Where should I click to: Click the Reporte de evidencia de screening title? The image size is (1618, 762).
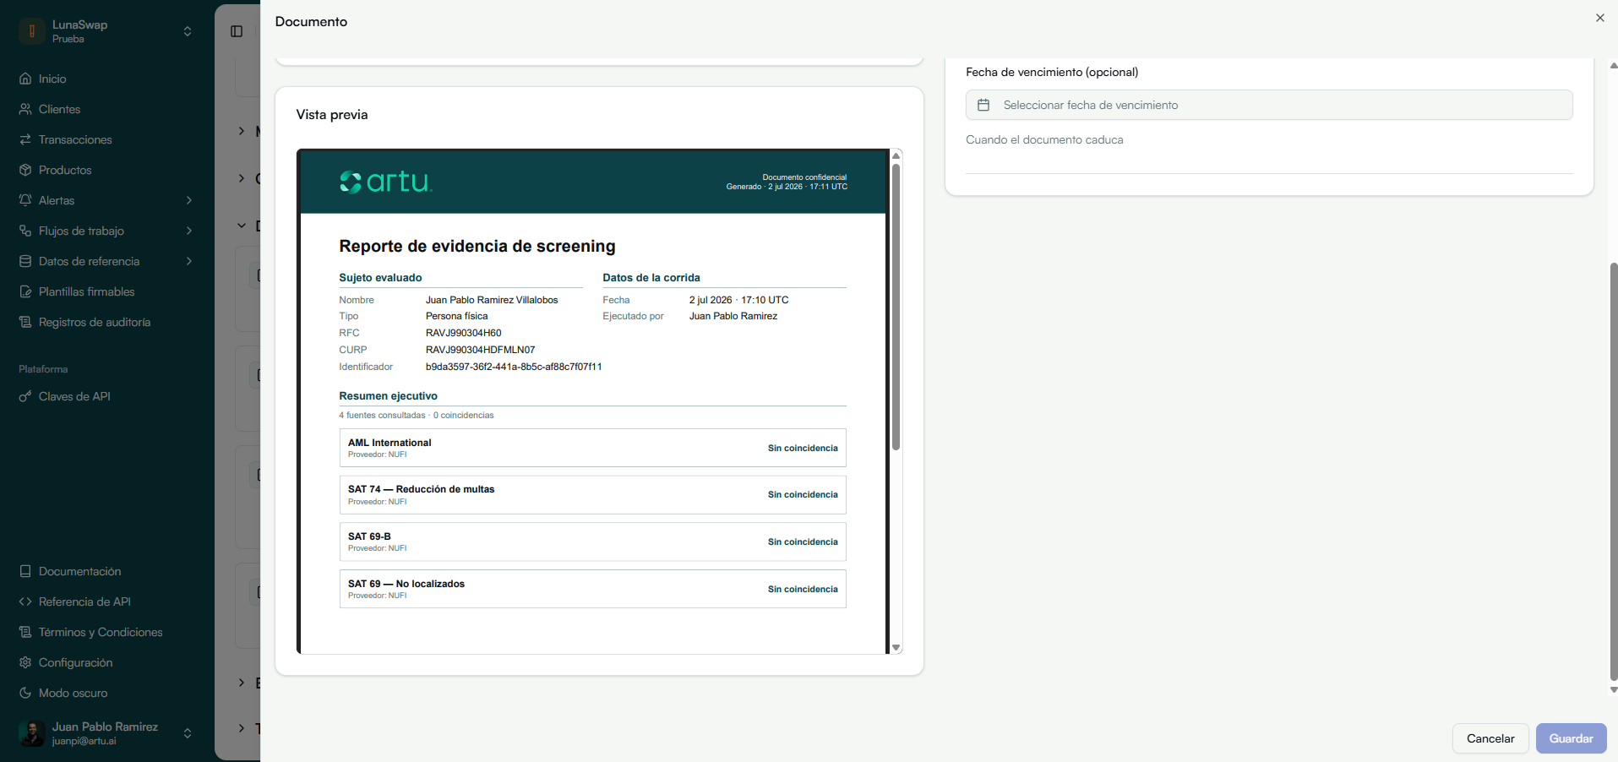pos(477,246)
